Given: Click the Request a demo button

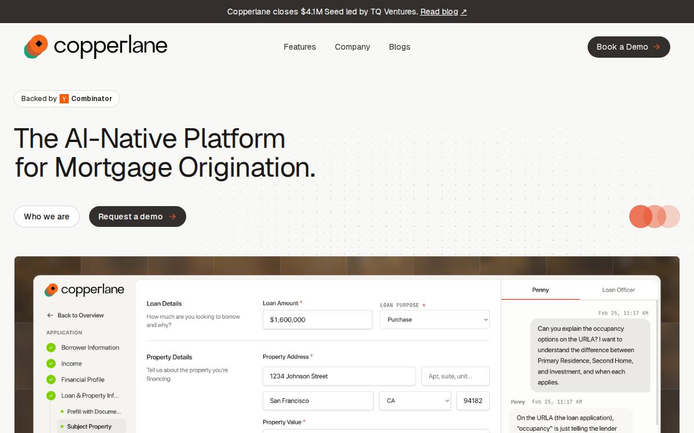Looking at the screenshot, I should click(138, 216).
